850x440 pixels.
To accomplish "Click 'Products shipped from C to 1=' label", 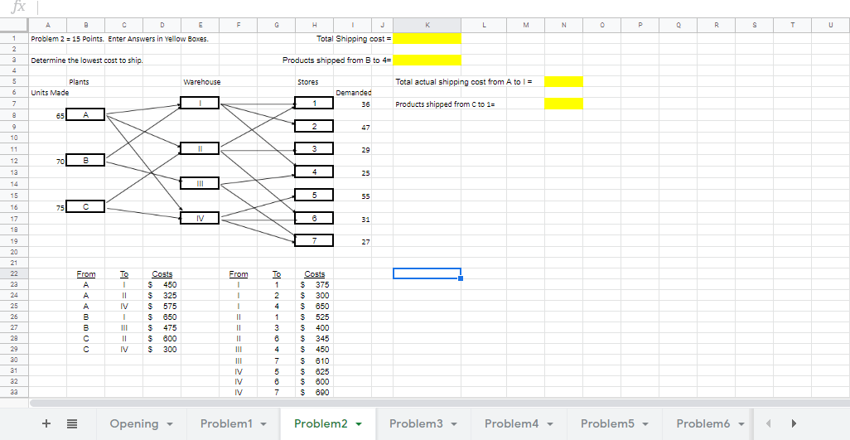I will click(x=445, y=104).
